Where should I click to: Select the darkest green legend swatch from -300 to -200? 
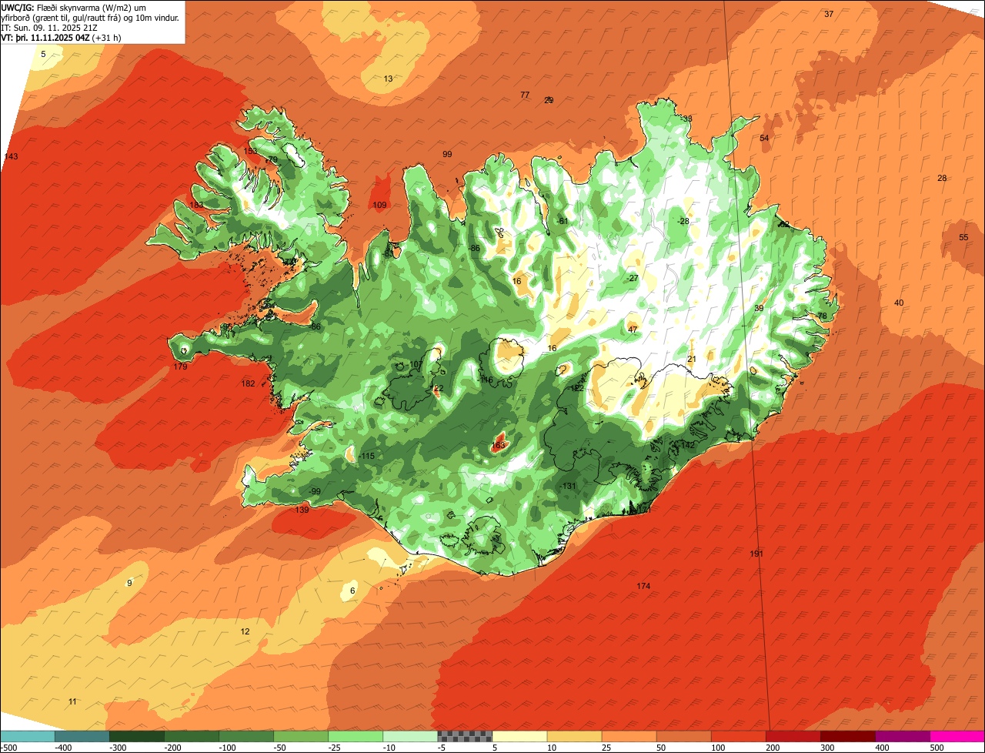click(136, 736)
